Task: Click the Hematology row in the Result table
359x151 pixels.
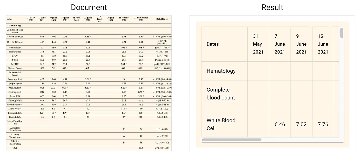Action: coord(221,71)
